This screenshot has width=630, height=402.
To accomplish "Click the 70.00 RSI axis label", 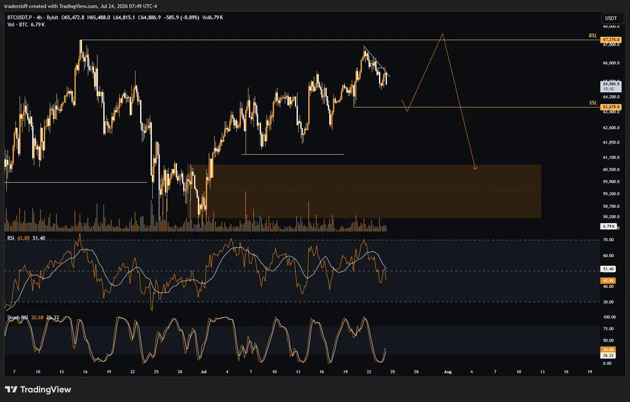I will tap(609, 240).
